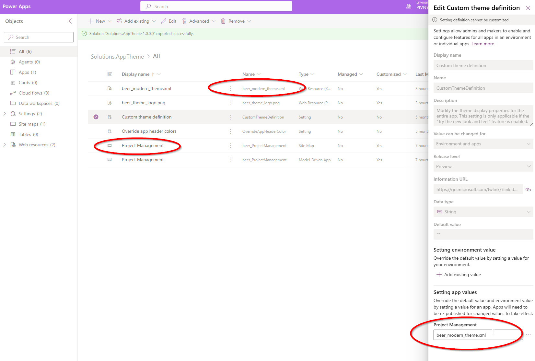Open row options for Override app header colors
This screenshot has height=361, width=535.
click(x=231, y=131)
